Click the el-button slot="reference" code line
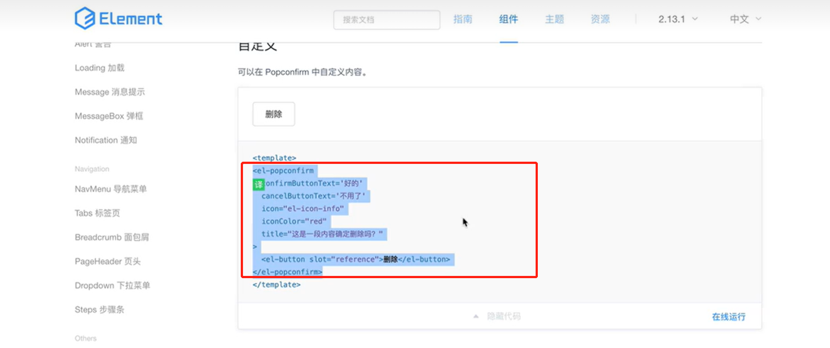 tap(356, 260)
